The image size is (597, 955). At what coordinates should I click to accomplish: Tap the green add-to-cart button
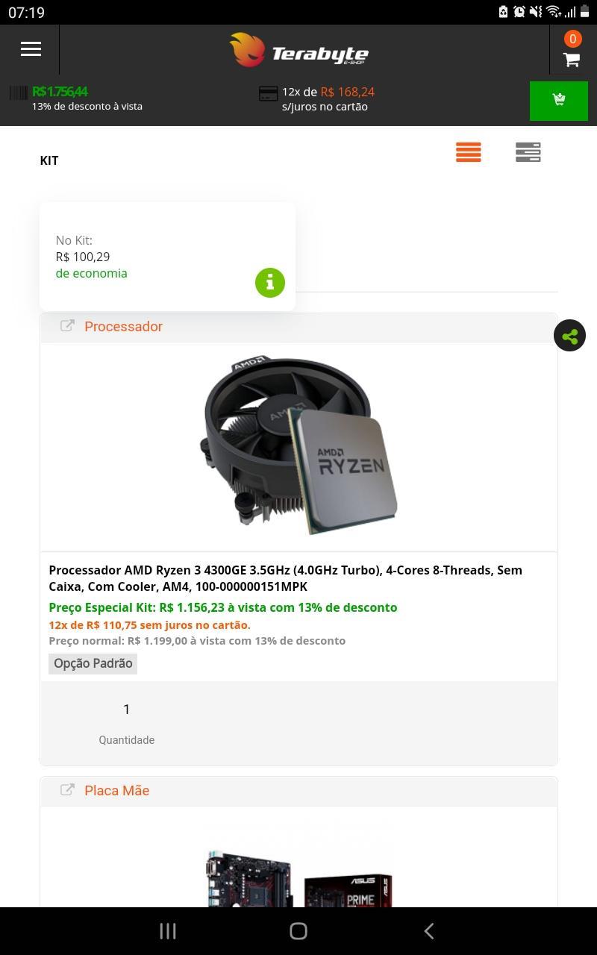coord(558,100)
